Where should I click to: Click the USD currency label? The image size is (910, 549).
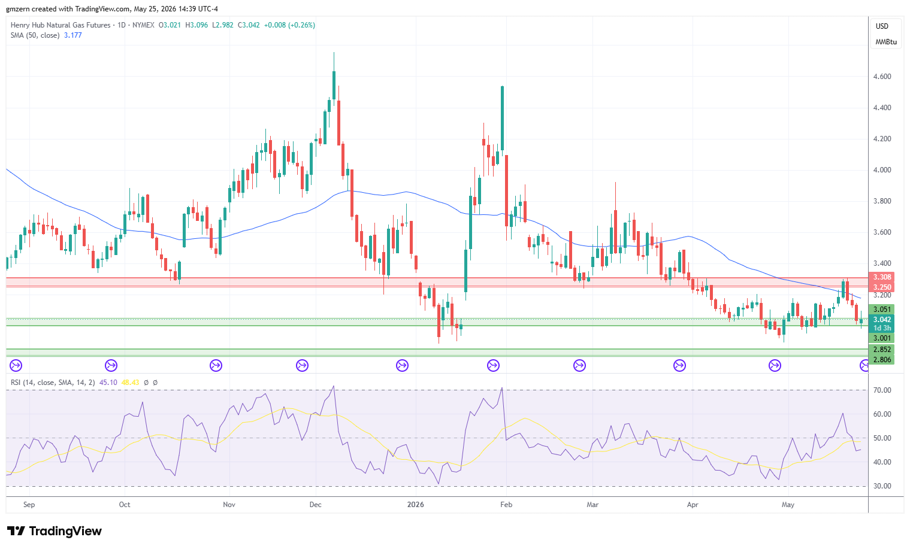(882, 26)
